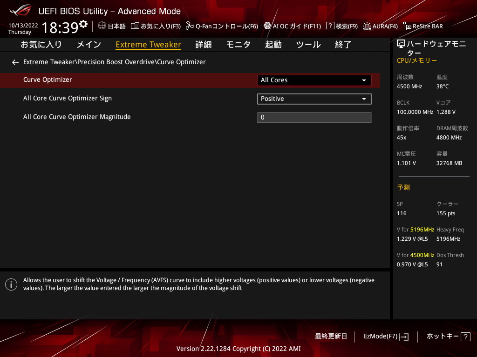This screenshot has height=357, width=477.
Task: Open Q-Fan control fan icon
Action: point(190,26)
